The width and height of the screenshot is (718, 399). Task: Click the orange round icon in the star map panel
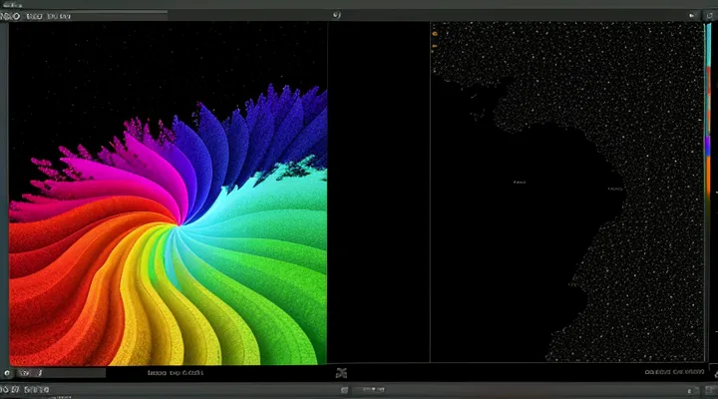coord(435,34)
